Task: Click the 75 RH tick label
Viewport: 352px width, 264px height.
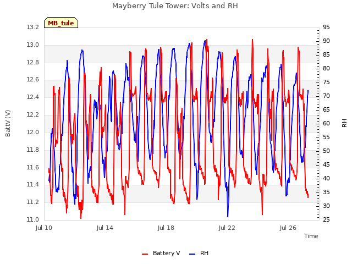Action: [326, 82]
